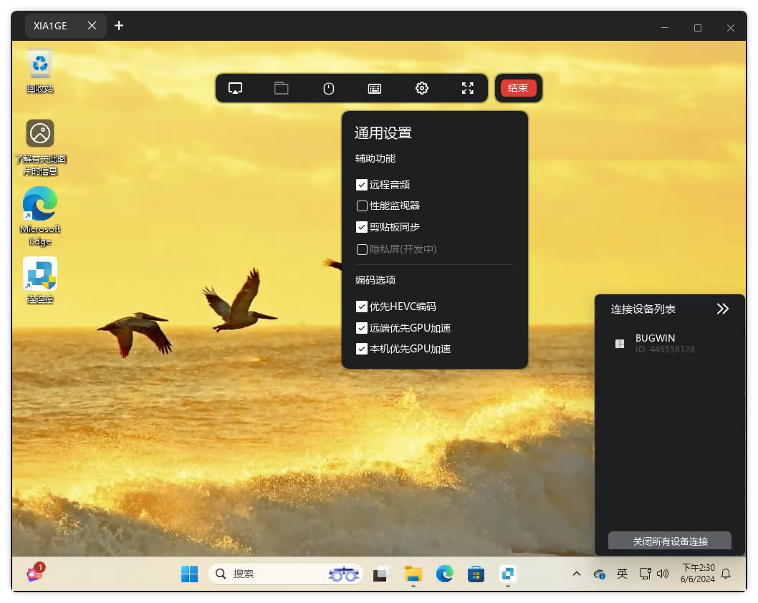Viewport: 758px width, 603px height.
Task: Toggle the 远程音频 checkbox
Action: click(x=362, y=185)
